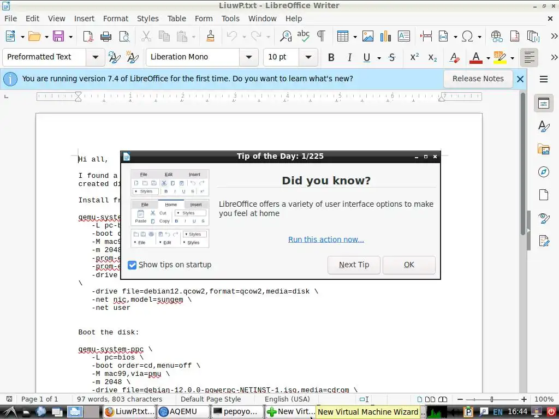Expand Insert Table dropdown arrow
Image resolution: width=559 pixels, height=419 pixels.
pos(355,37)
